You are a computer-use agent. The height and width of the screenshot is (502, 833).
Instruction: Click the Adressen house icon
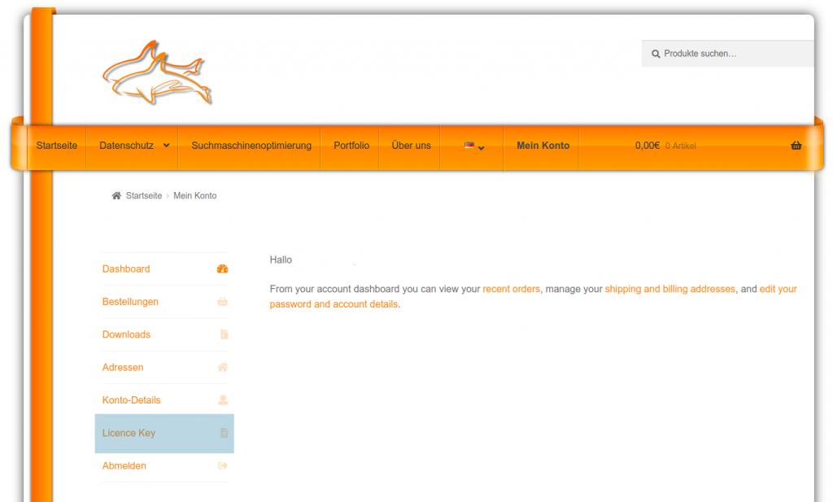223,368
